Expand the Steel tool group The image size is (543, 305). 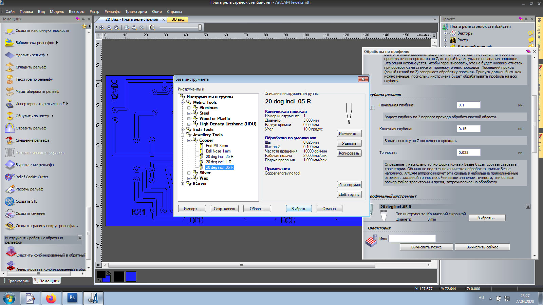click(189, 113)
